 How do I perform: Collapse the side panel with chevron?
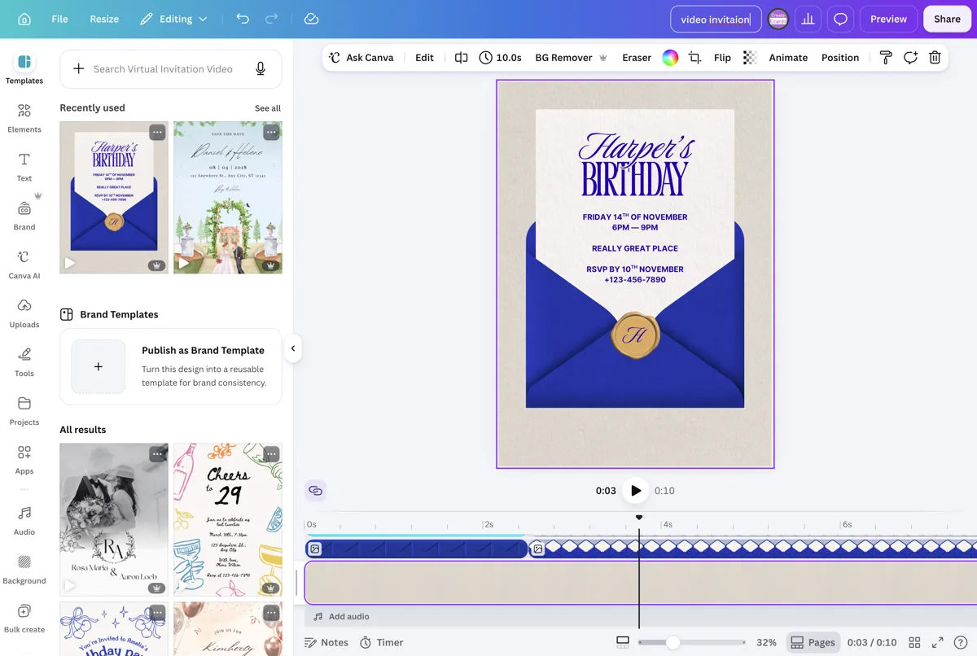click(x=293, y=348)
